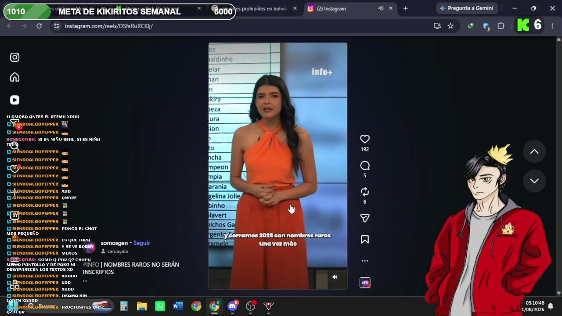
Task: Open the Chrome extensions puzzle menu
Action: coord(501,26)
